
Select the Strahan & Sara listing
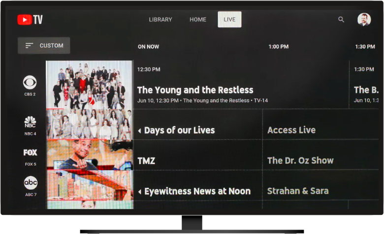pyautogui.click(x=320, y=185)
